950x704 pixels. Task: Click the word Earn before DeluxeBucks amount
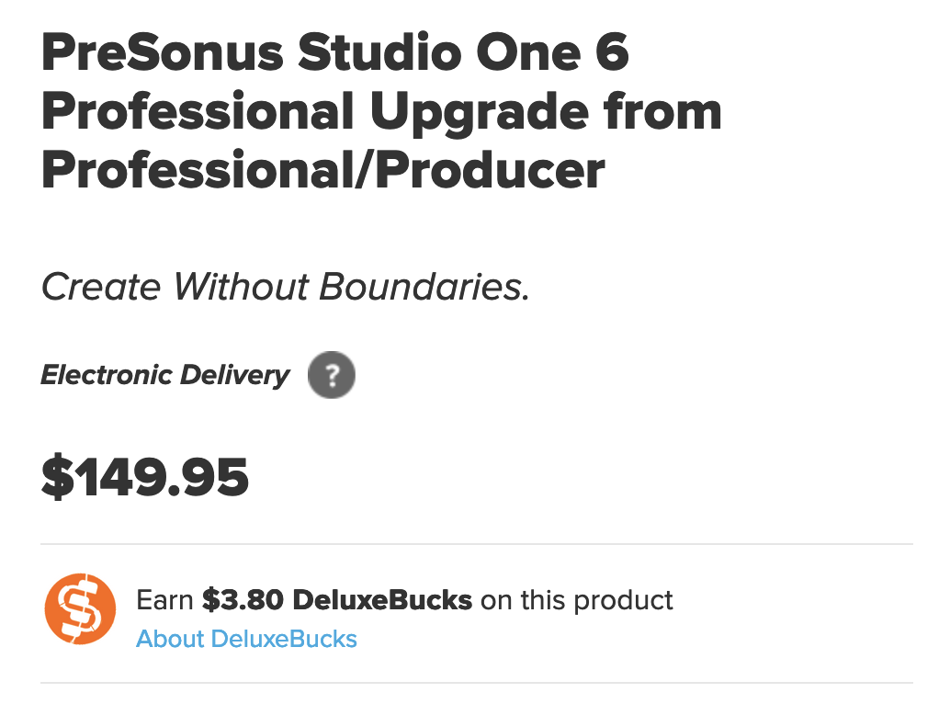point(165,601)
